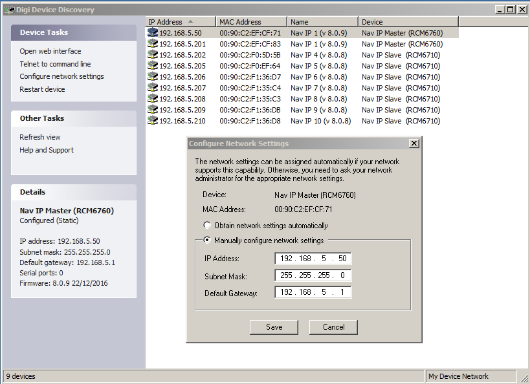This screenshot has height=384, width=530.
Task: Click the Default Gateway input field
Action: (313, 292)
